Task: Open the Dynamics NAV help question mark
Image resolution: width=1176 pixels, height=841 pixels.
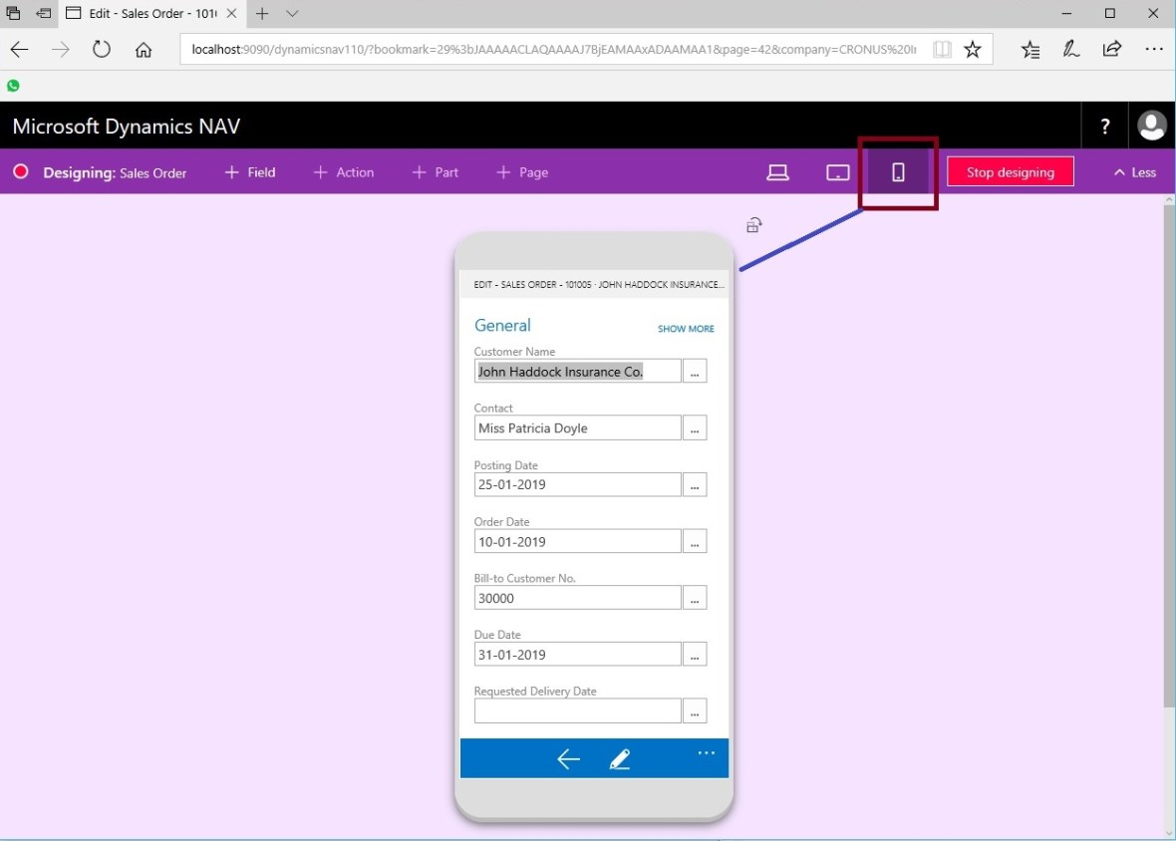Action: [1105, 127]
